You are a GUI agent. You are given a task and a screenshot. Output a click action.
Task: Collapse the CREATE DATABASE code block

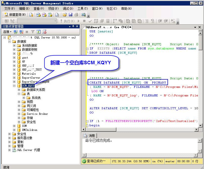point(87,83)
